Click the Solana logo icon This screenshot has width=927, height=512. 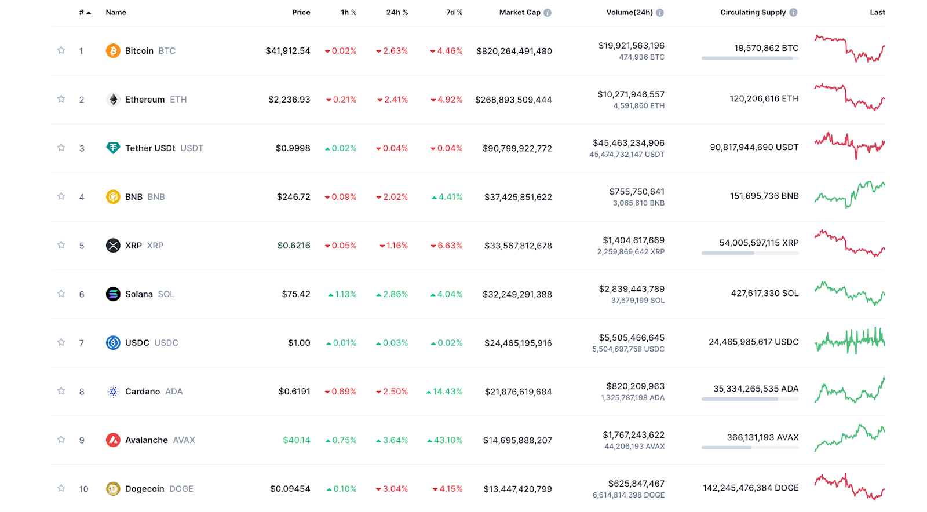click(113, 294)
